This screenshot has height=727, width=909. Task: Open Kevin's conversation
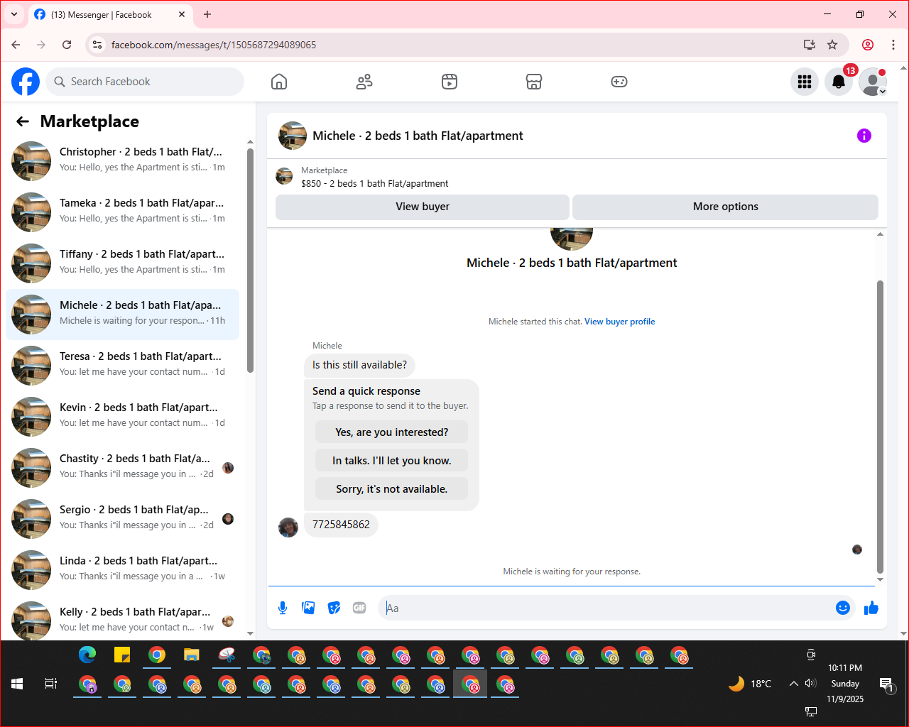tap(122, 417)
